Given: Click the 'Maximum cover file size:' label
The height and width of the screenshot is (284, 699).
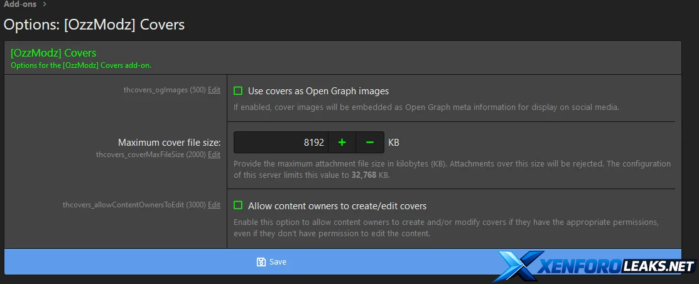Looking at the screenshot, I should (x=169, y=143).
